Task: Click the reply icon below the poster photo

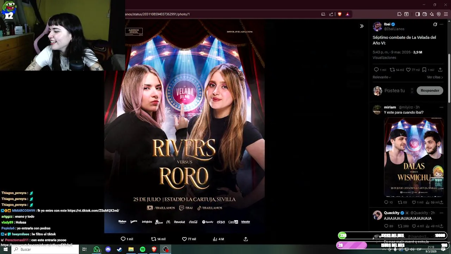Action: (x=123, y=239)
